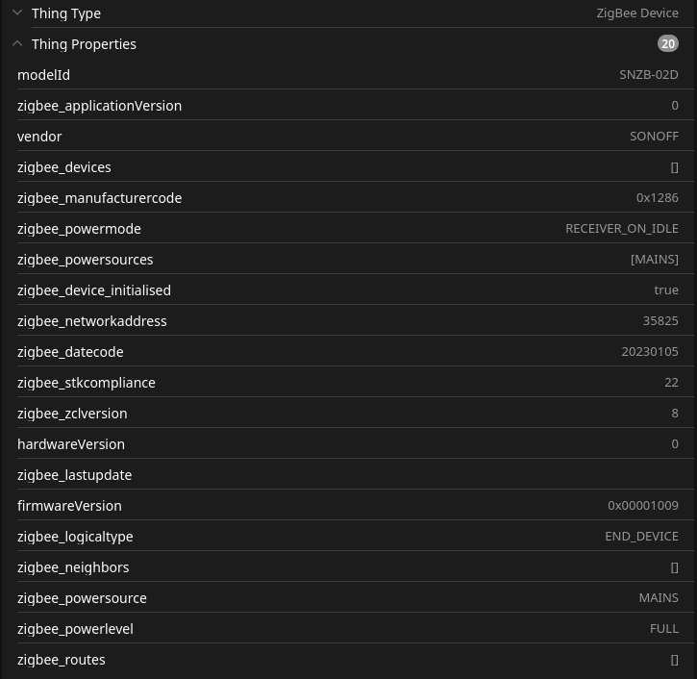Click the zigbee_routes property label

(62, 660)
